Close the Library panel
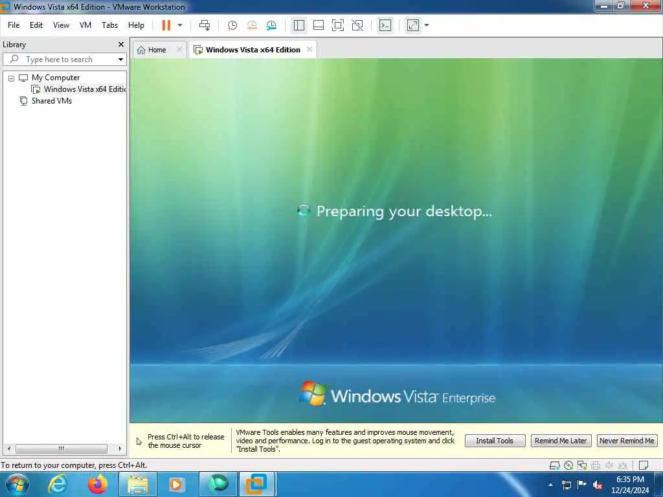 tap(121, 45)
